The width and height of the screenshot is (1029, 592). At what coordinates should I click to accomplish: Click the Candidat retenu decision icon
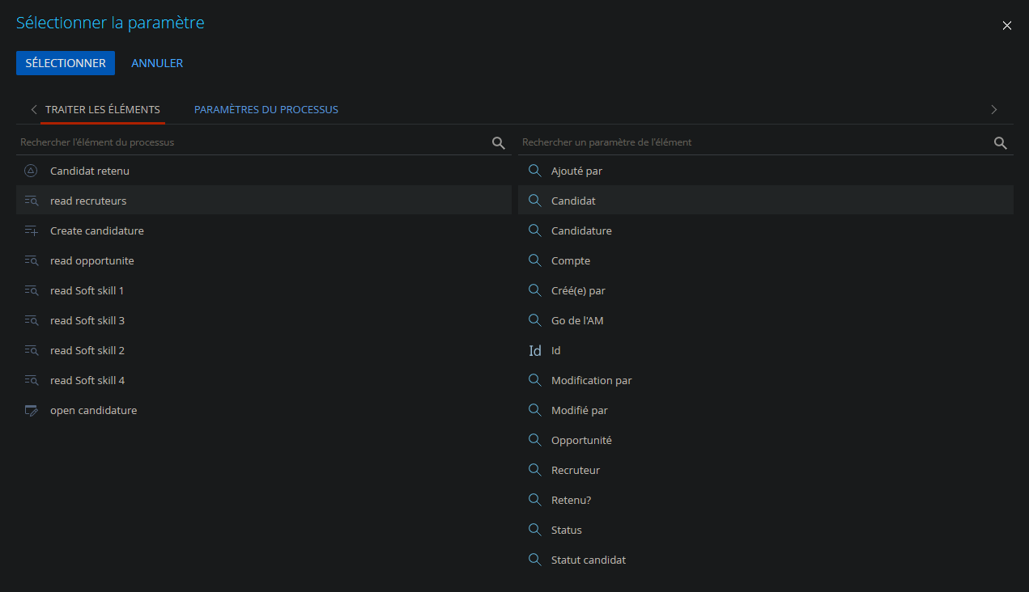pyautogui.click(x=30, y=171)
